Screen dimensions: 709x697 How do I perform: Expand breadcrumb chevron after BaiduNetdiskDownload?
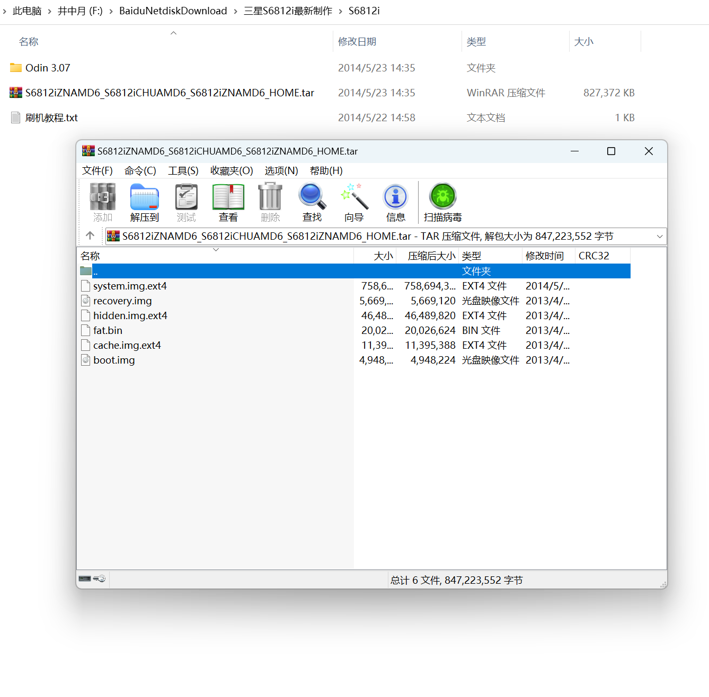pyautogui.click(x=236, y=11)
